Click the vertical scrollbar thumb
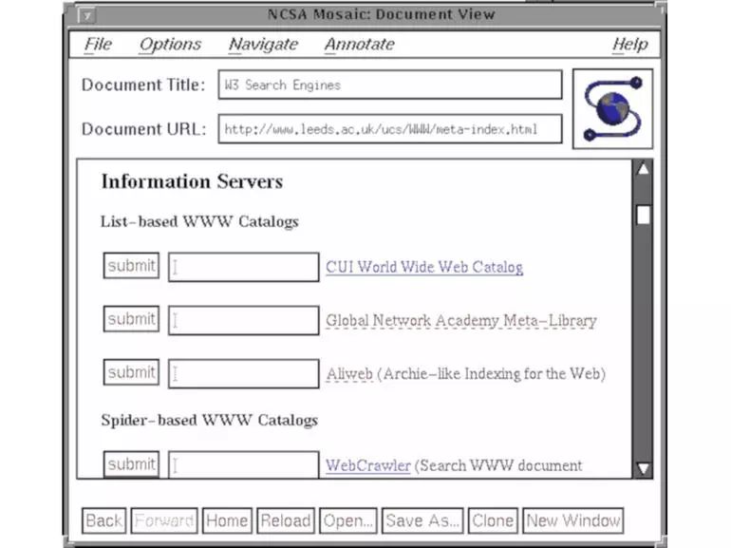 coord(644,215)
